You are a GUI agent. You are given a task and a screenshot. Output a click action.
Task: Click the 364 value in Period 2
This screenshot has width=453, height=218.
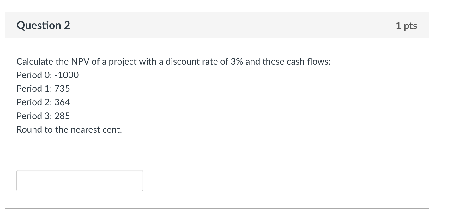pyautogui.click(x=63, y=102)
